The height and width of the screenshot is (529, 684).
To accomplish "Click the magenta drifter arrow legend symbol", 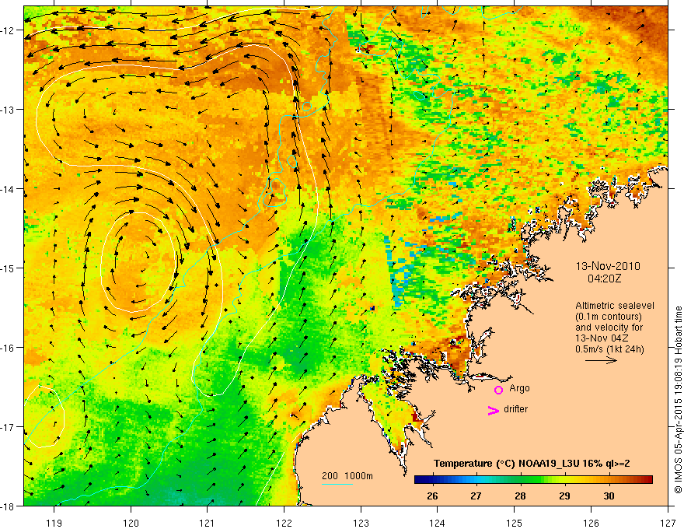I will click(494, 410).
